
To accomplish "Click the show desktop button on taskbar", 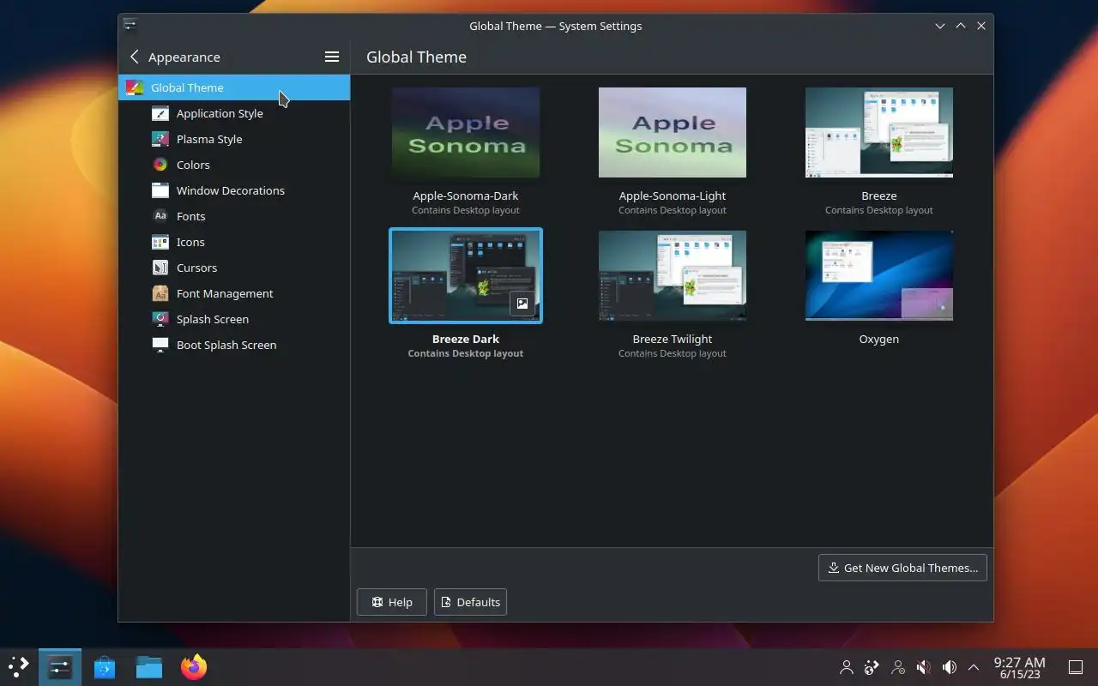I will [x=1076, y=667].
